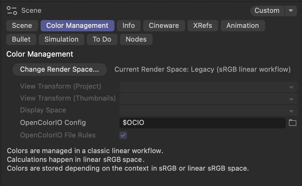Screen dimensions: 302x186
Task: Open the View Transform (Project) dropdown
Action: click(x=291, y=87)
